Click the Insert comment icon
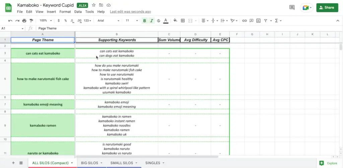This screenshot has width=343, height=168. [251, 20]
